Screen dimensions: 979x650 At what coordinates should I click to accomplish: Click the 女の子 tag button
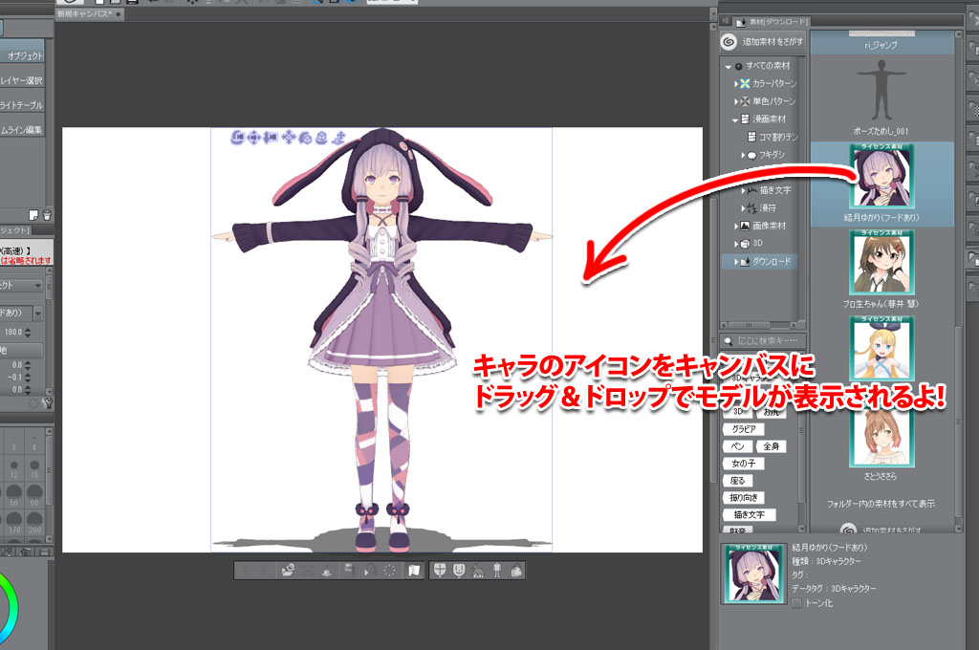(742, 464)
